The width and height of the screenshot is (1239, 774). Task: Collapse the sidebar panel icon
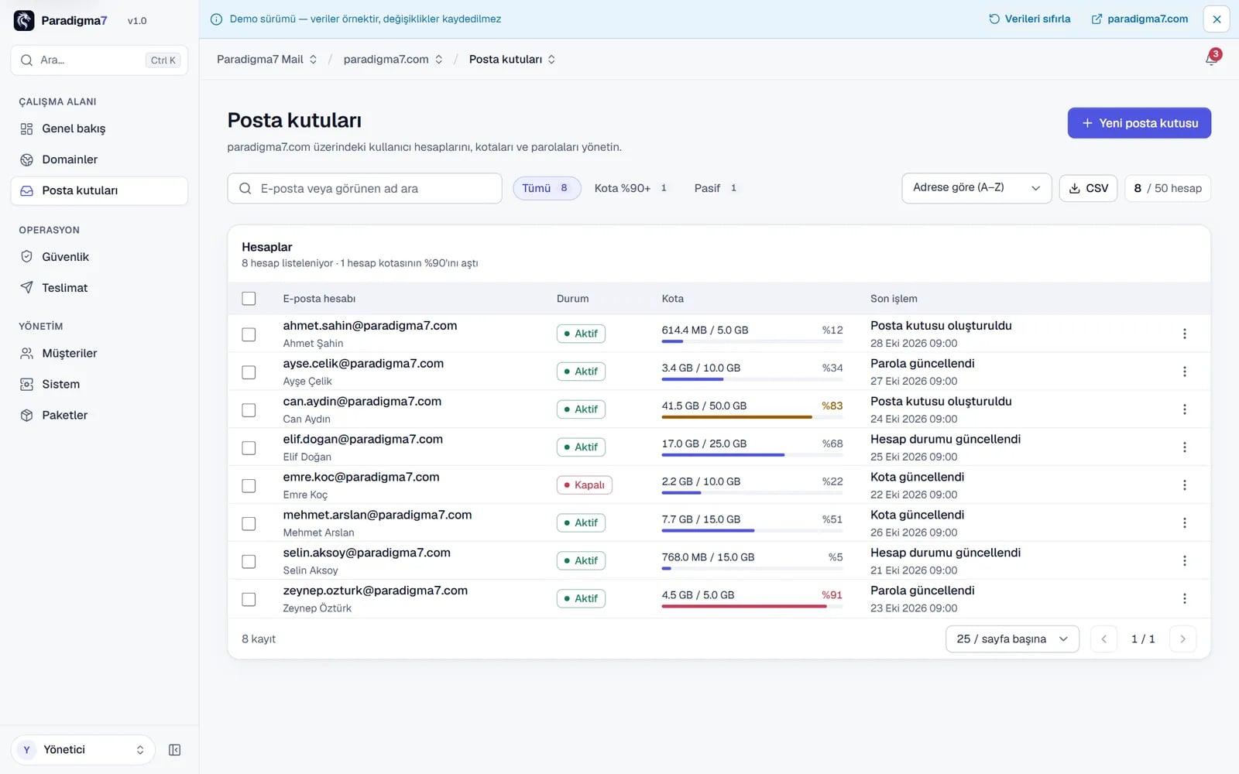click(x=175, y=750)
